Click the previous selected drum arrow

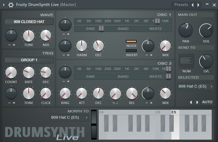pos(191,102)
